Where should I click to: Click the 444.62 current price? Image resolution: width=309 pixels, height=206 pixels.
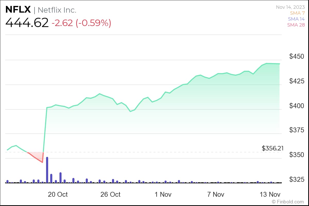coord(27,23)
